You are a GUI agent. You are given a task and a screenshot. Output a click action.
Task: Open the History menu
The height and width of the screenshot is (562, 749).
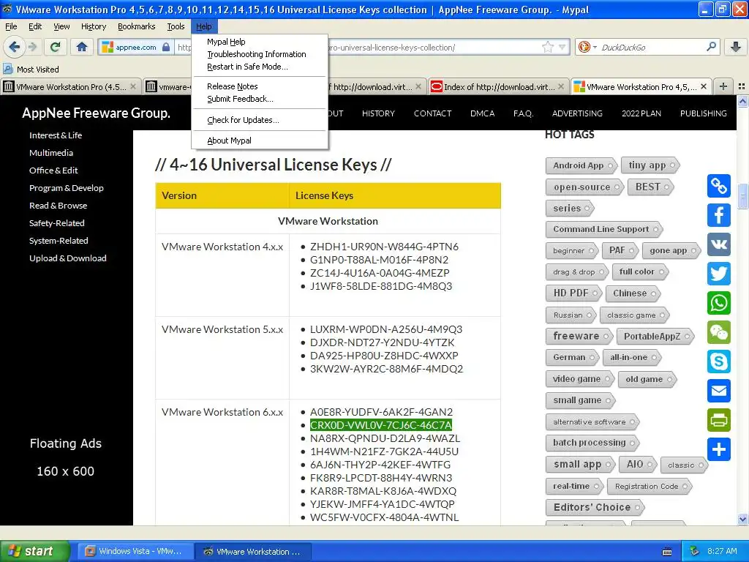point(94,26)
